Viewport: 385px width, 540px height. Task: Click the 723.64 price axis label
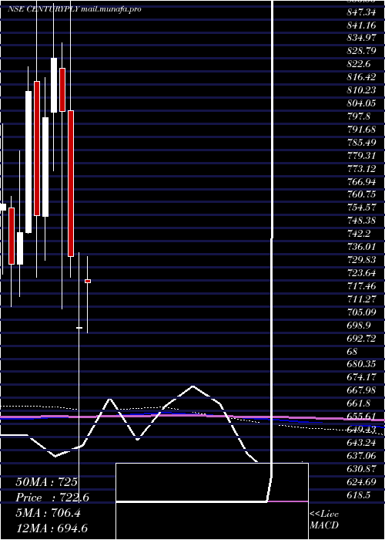coord(361,273)
